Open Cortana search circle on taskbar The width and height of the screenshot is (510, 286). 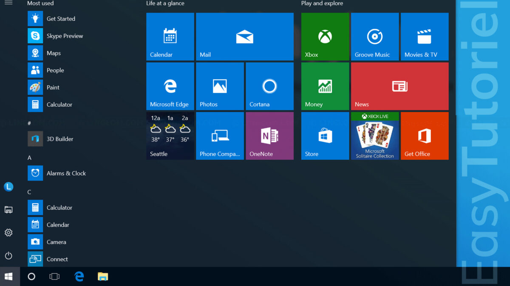[31, 277]
